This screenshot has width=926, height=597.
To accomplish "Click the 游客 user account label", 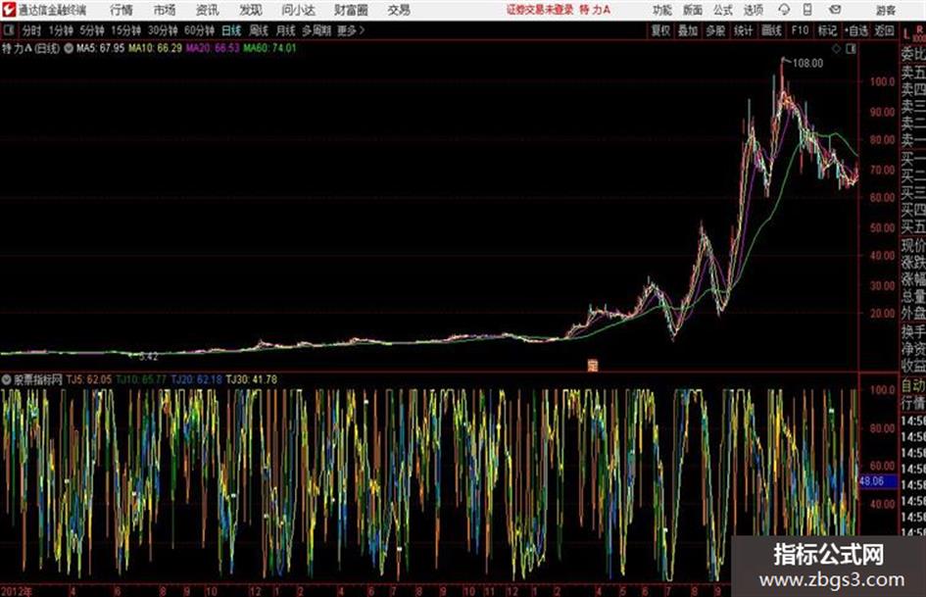I will [885, 10].
